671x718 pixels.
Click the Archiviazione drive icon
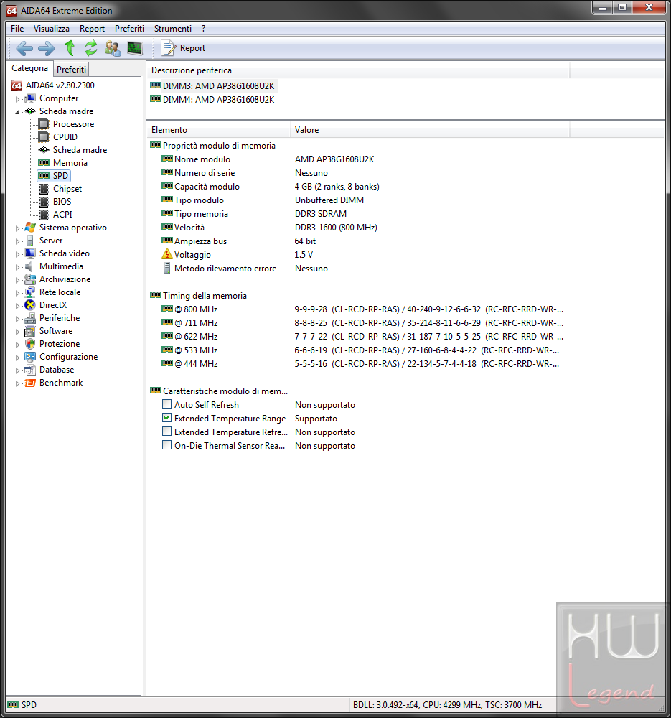pyautogui.click(x=30, y=279)
